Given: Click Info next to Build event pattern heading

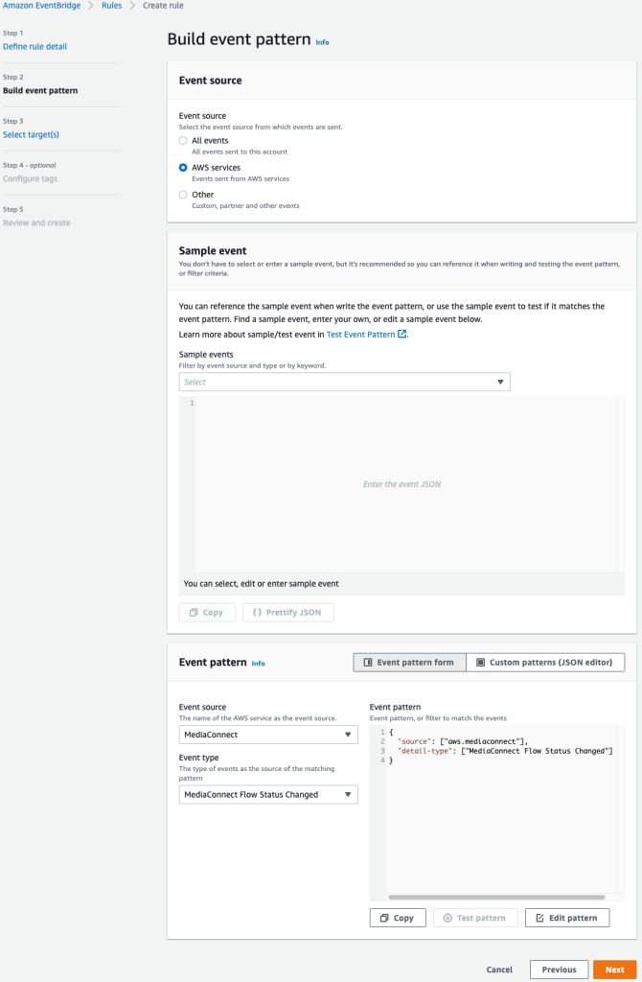Looking at the screenshot, I should 323,42.
